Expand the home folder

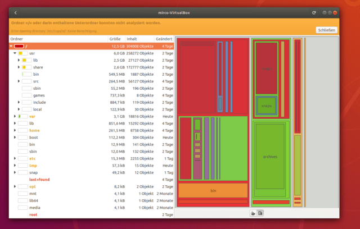click(15, 130)
